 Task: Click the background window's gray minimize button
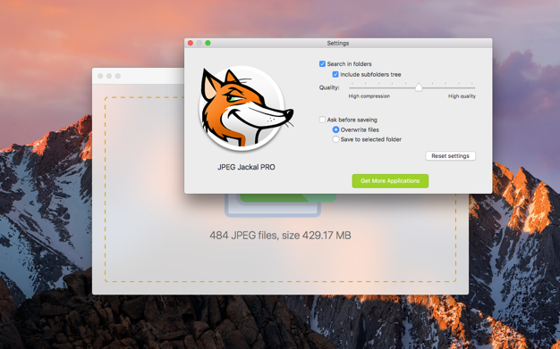[109, 76]
